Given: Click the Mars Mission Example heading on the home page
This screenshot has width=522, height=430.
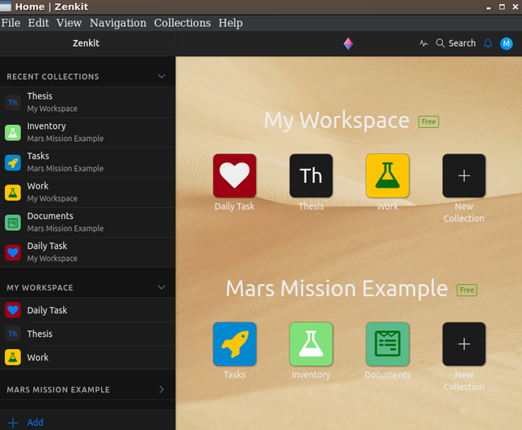Looking at the screenshot, I should 337,289.
